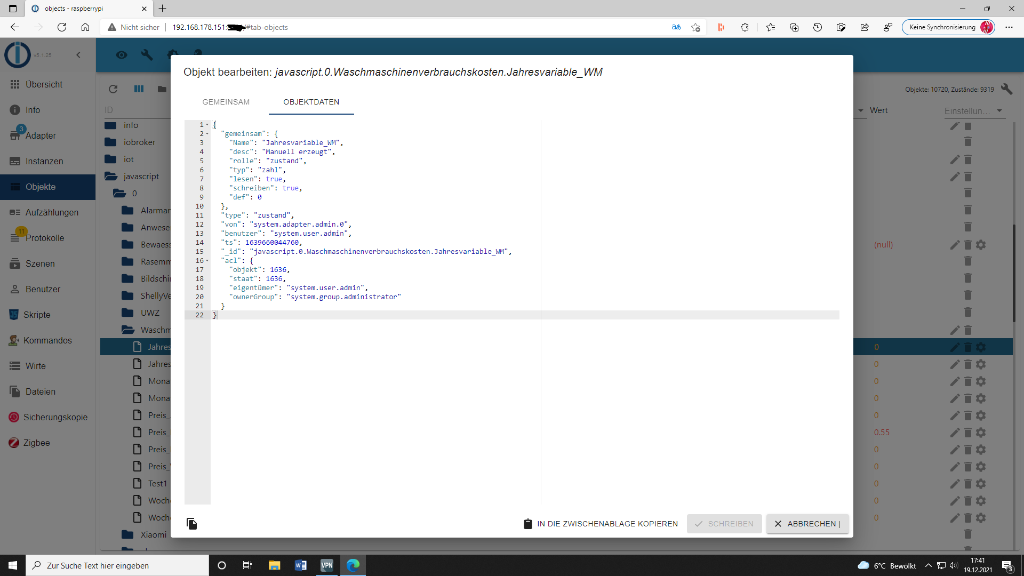
Task: Click the wrench icon in top toolbar
Action: [147, 54]
